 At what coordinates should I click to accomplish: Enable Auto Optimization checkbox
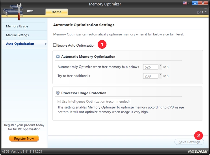point(55,45)
